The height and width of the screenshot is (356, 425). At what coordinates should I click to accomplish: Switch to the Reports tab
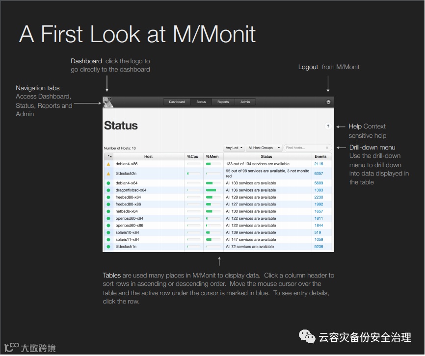coord(223,102)
